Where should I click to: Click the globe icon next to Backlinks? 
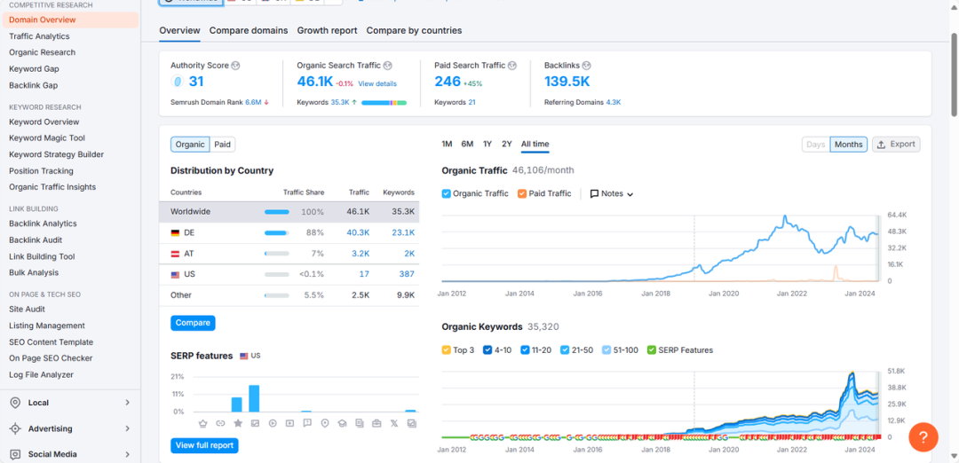587,66
